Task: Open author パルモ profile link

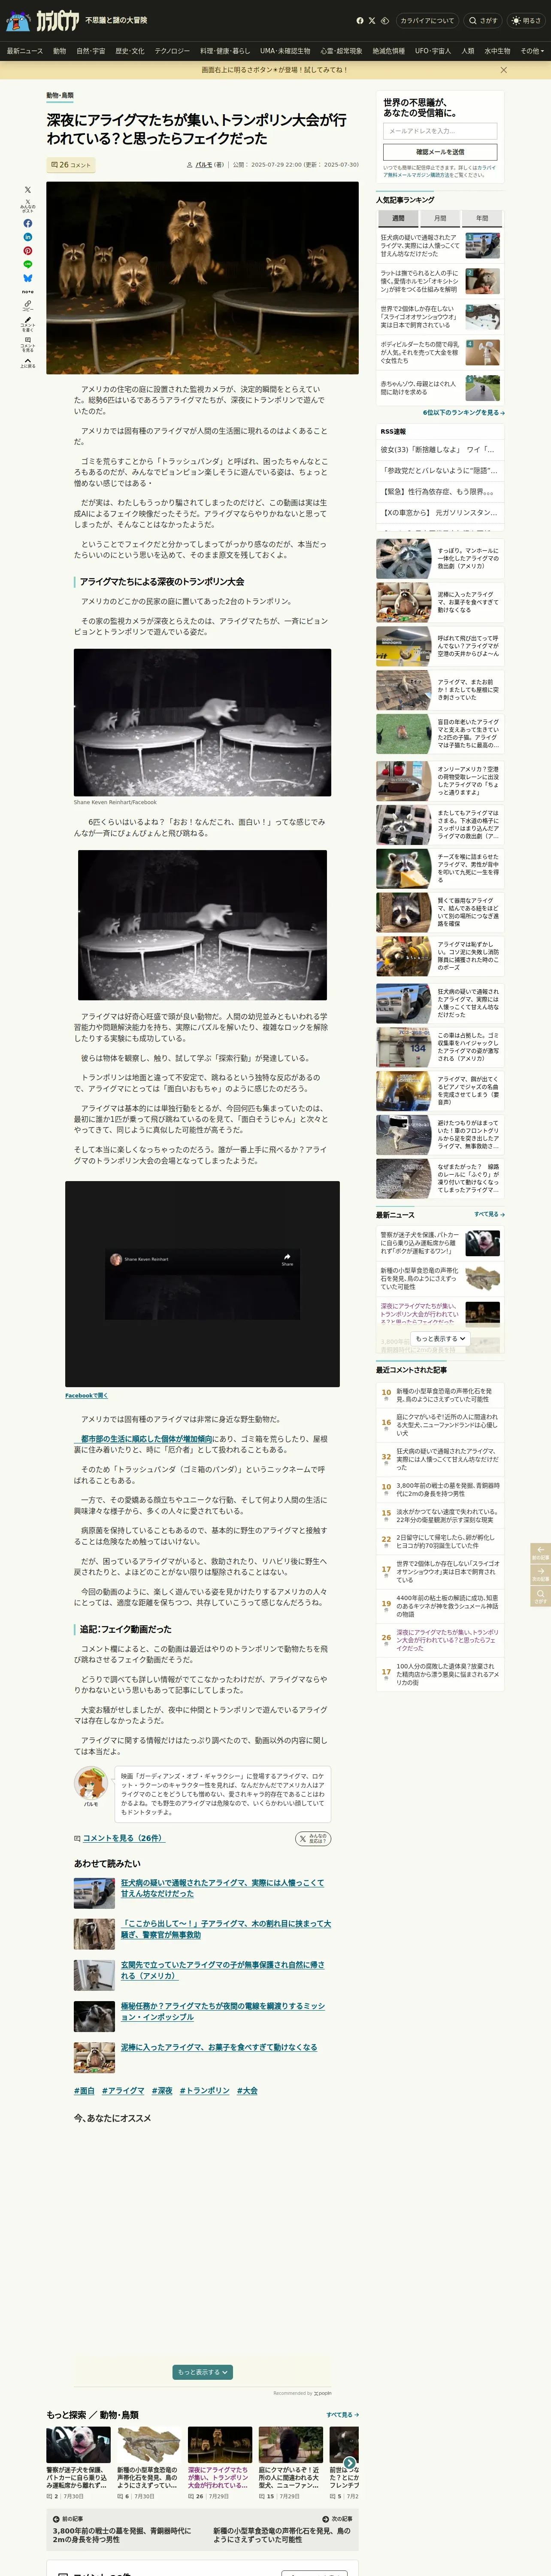Action: click(x=203, y=165)
